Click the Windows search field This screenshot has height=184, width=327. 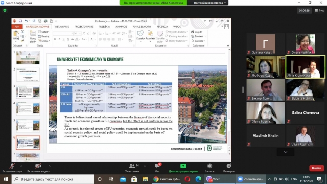(x=53, y=179)
